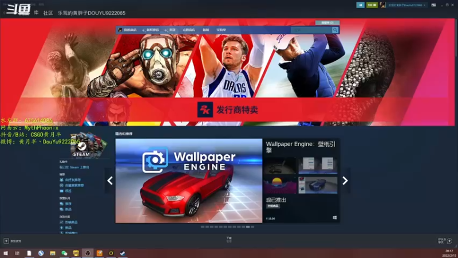Go to the Points Shop tab
Viewport: 458px width, 258px height.
[x=189, y=30]
